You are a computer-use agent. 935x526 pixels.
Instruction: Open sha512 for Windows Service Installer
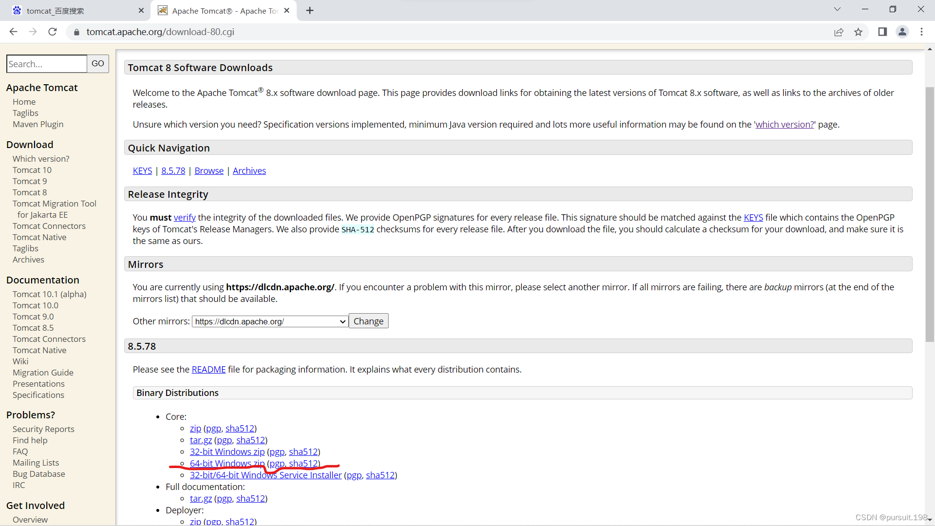[x=380, y=475]
